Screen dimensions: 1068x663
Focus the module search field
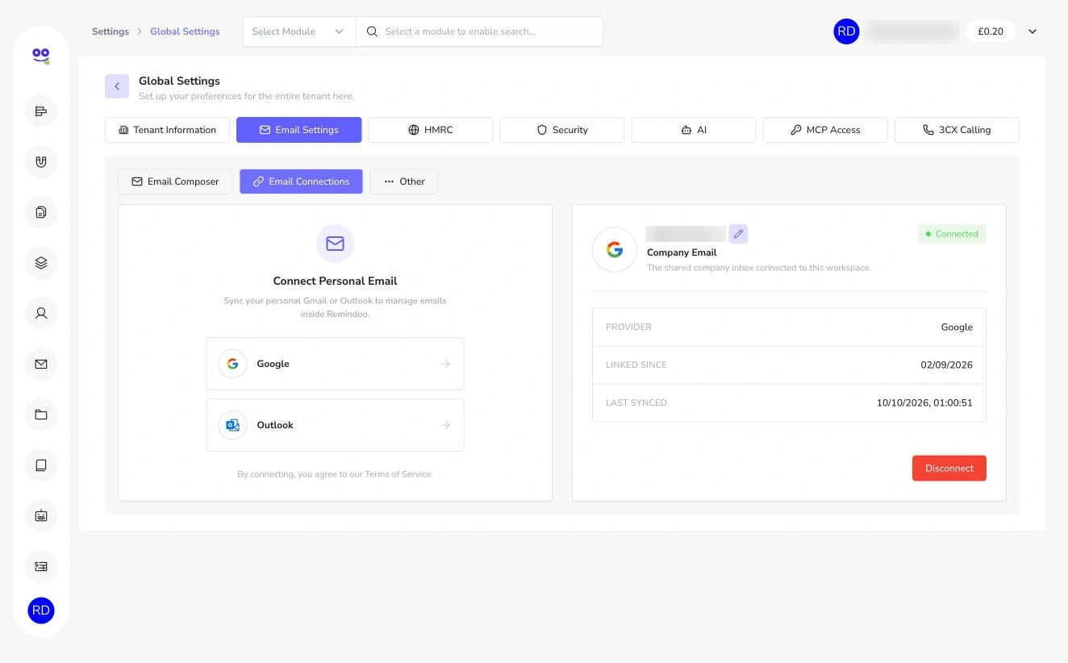tap(479, 31)
